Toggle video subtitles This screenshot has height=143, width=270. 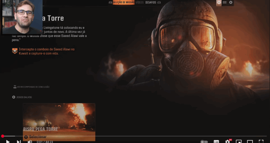[216, 142]
